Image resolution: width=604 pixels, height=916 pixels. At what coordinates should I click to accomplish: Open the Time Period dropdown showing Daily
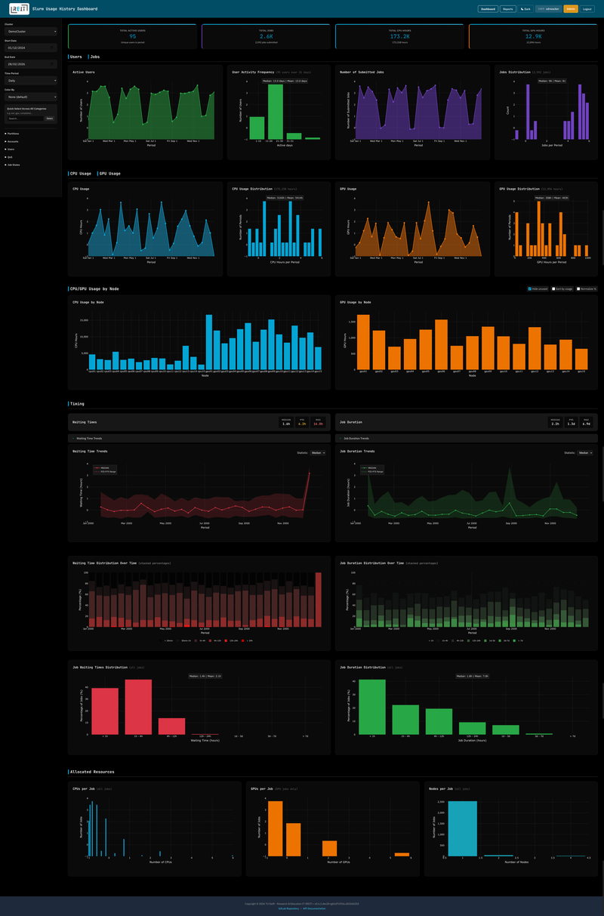pyautogui.click(x=30, y=80)
